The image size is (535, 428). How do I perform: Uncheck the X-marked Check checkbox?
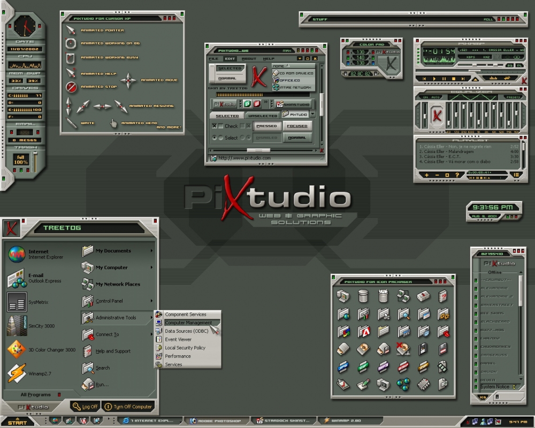coord(215,126)
